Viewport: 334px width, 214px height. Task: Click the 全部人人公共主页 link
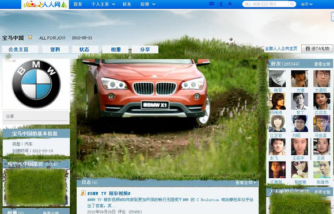(x=281, y=48)
